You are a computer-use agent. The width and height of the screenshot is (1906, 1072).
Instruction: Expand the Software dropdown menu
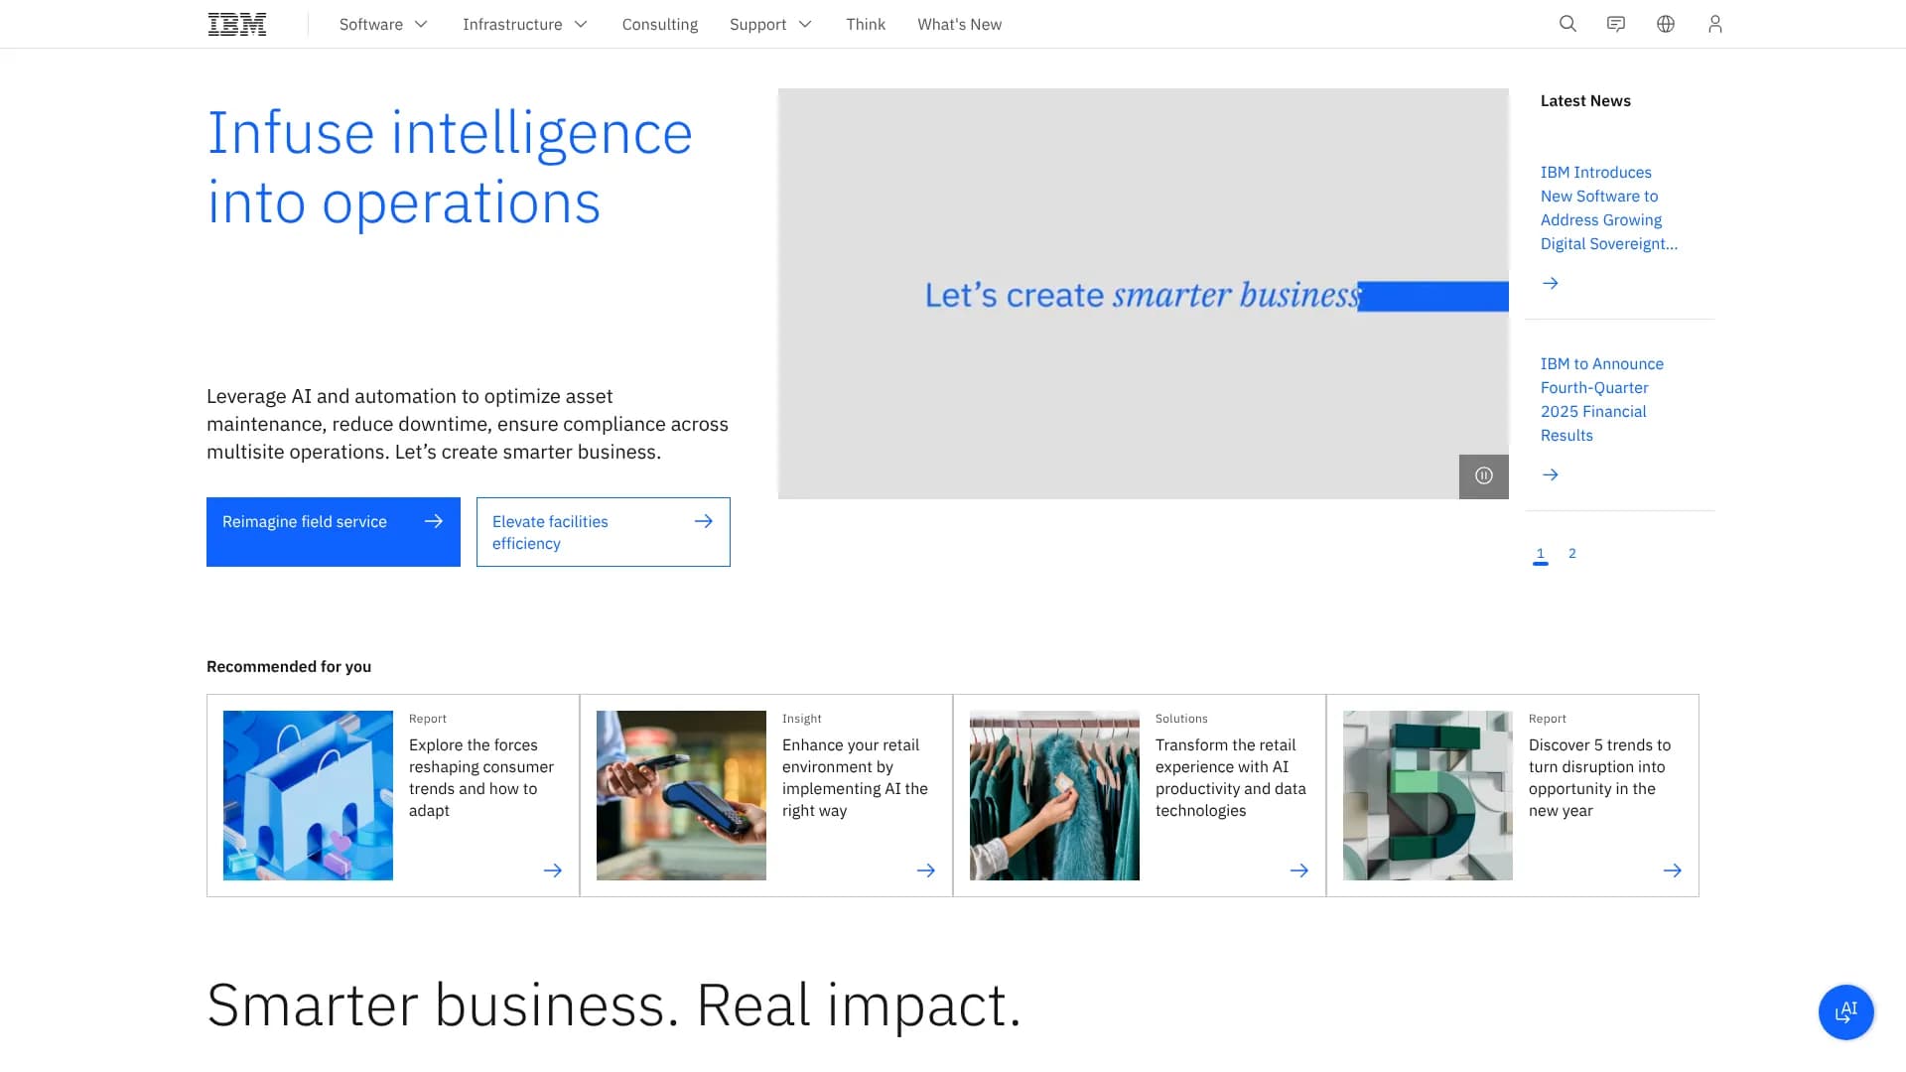tap(383, 24)
